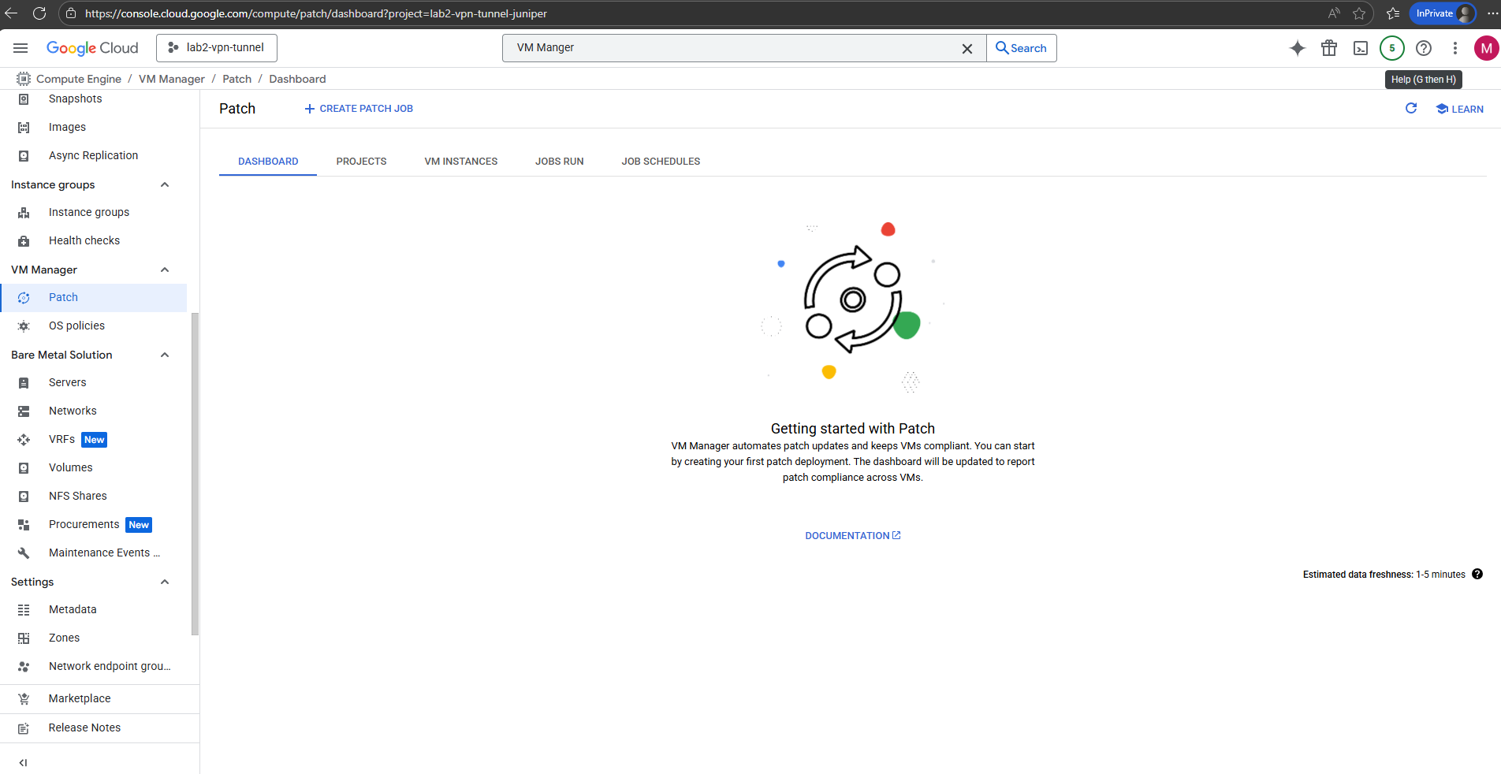The width and height of the screenshot is (1501, 774).
Task: Collapse the Bare Metal Solution section
Action: pos(165,355)
